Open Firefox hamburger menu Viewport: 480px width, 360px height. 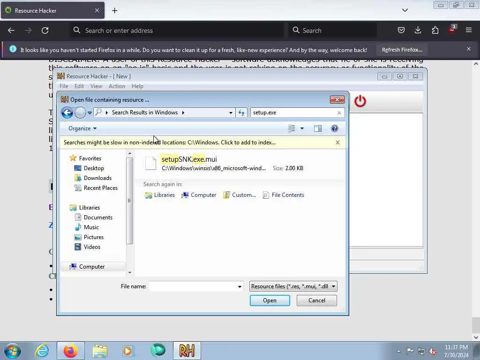[x=469, y=30]
